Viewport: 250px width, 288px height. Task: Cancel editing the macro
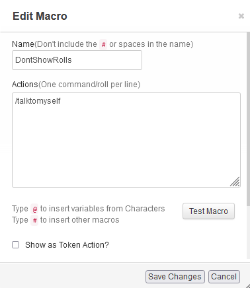coord(224,277)
